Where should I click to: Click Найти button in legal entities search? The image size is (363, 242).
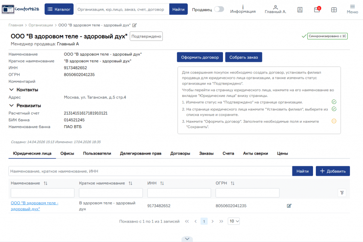pos(302,171)
